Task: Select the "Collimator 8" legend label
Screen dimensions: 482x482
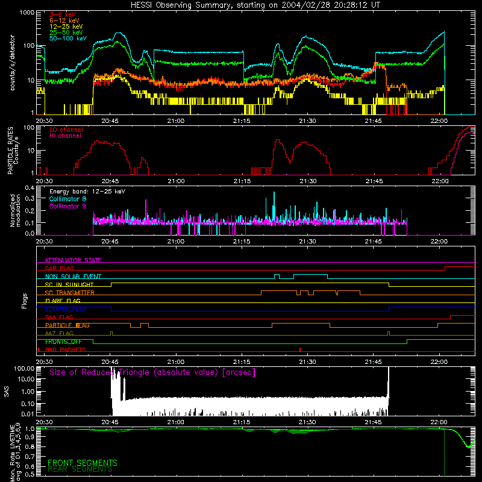Action: click(x=67, y=199)
